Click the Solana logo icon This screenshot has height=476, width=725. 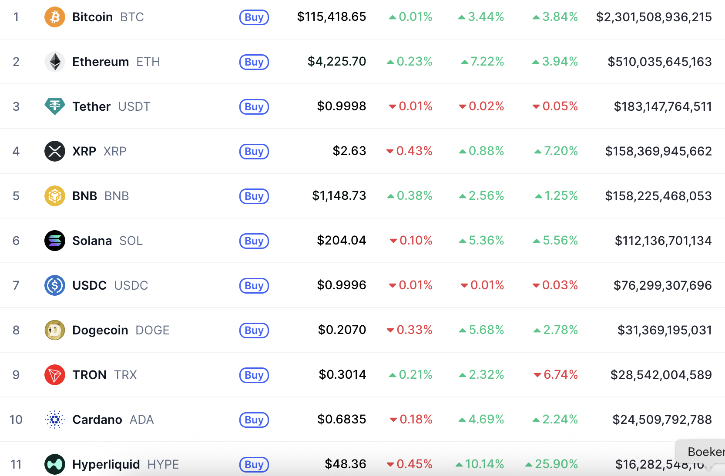pos(55,241)
